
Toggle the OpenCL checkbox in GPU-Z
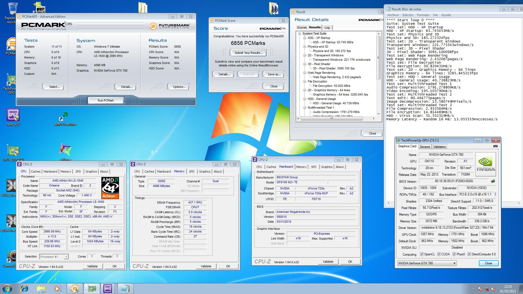tap(422, 254)
